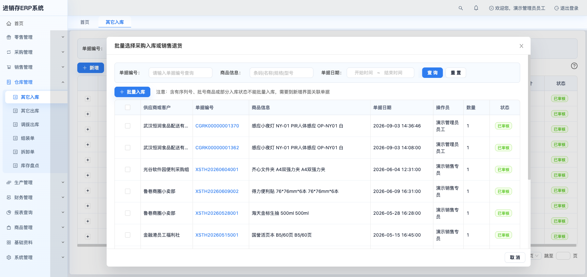Expand the 报表查询 menu chevron

coord(63,212)
